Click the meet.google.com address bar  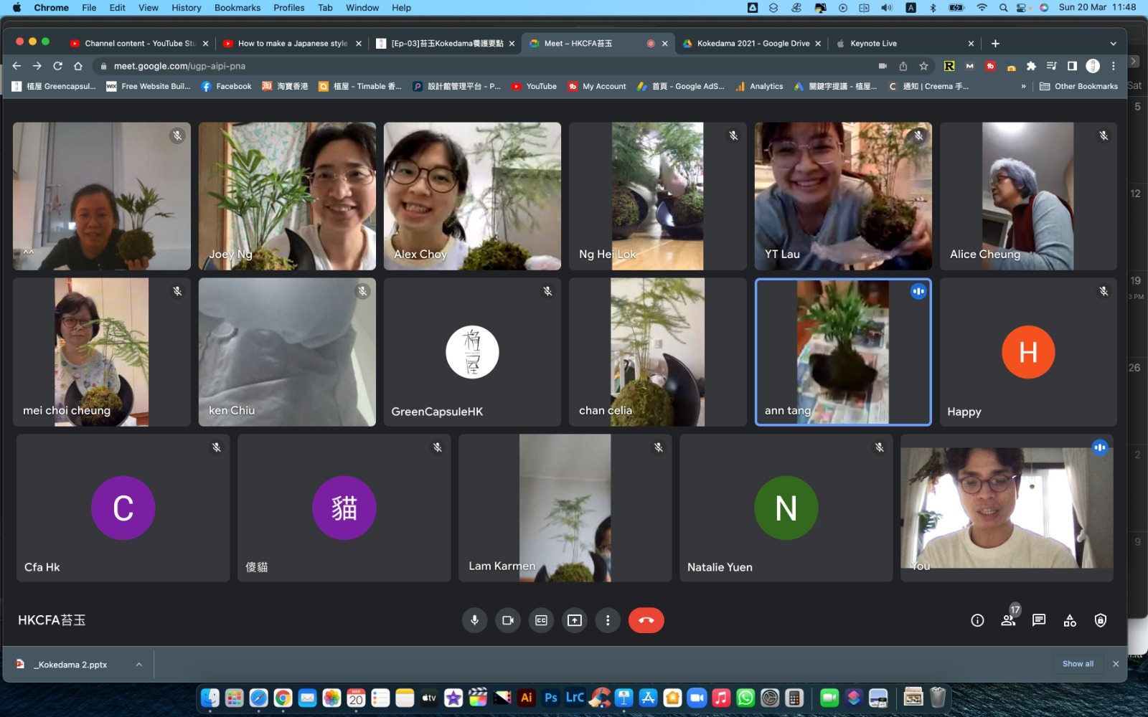point(488,66)
